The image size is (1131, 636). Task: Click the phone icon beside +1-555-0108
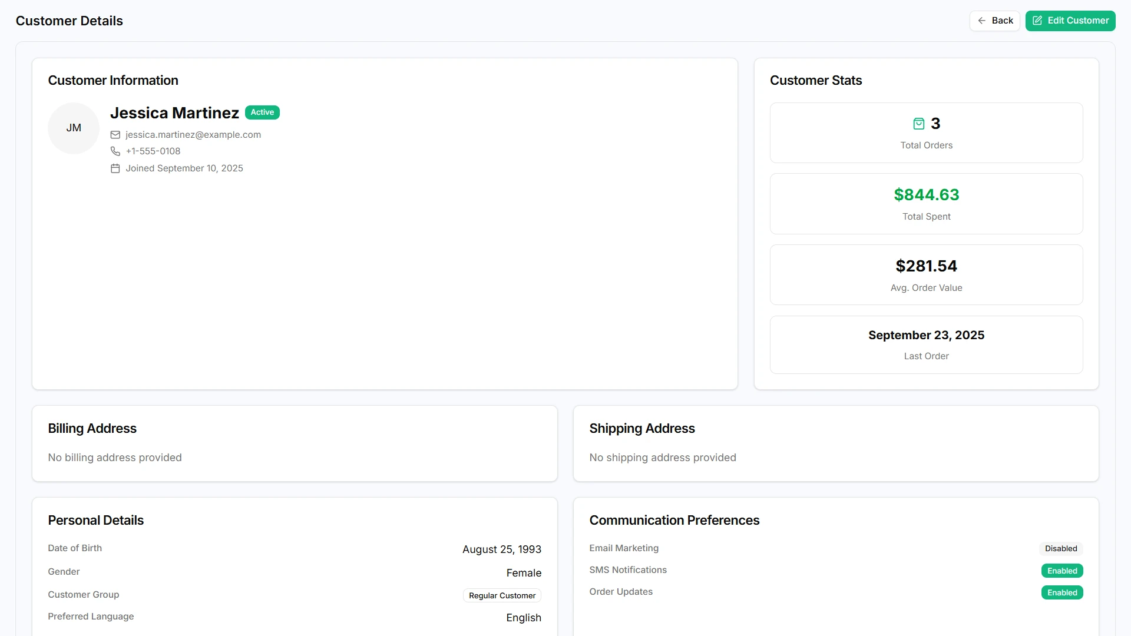tap(115, 151)
